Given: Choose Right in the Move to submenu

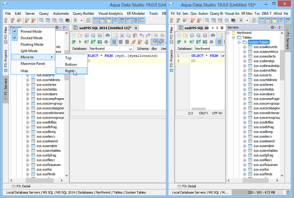Looking at the screenshot, I should pos(71,71).
